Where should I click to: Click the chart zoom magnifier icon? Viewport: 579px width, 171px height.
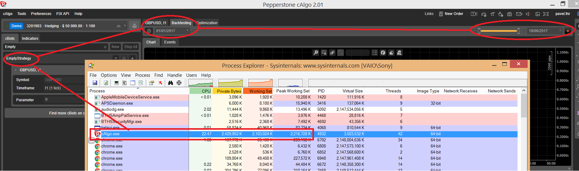tap(316, 53)
